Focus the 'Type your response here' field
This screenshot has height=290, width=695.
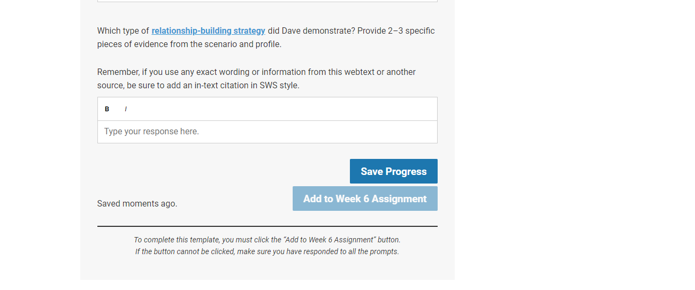[268, 132]
